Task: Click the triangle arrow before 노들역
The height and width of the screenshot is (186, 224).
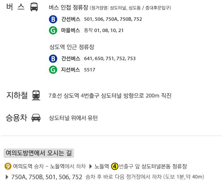Action: 90,166
